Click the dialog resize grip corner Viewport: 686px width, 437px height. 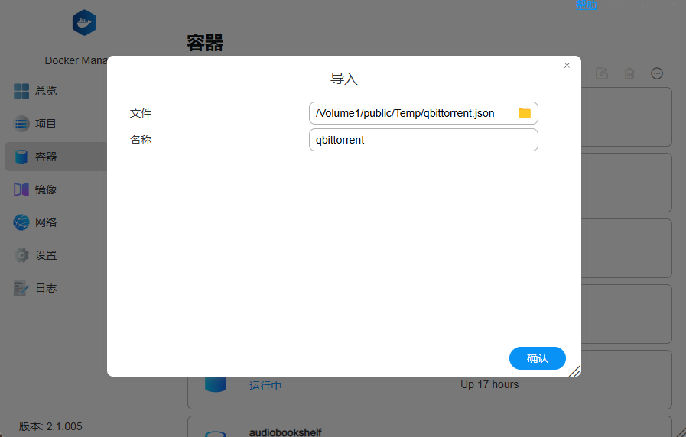pos(575,371)
